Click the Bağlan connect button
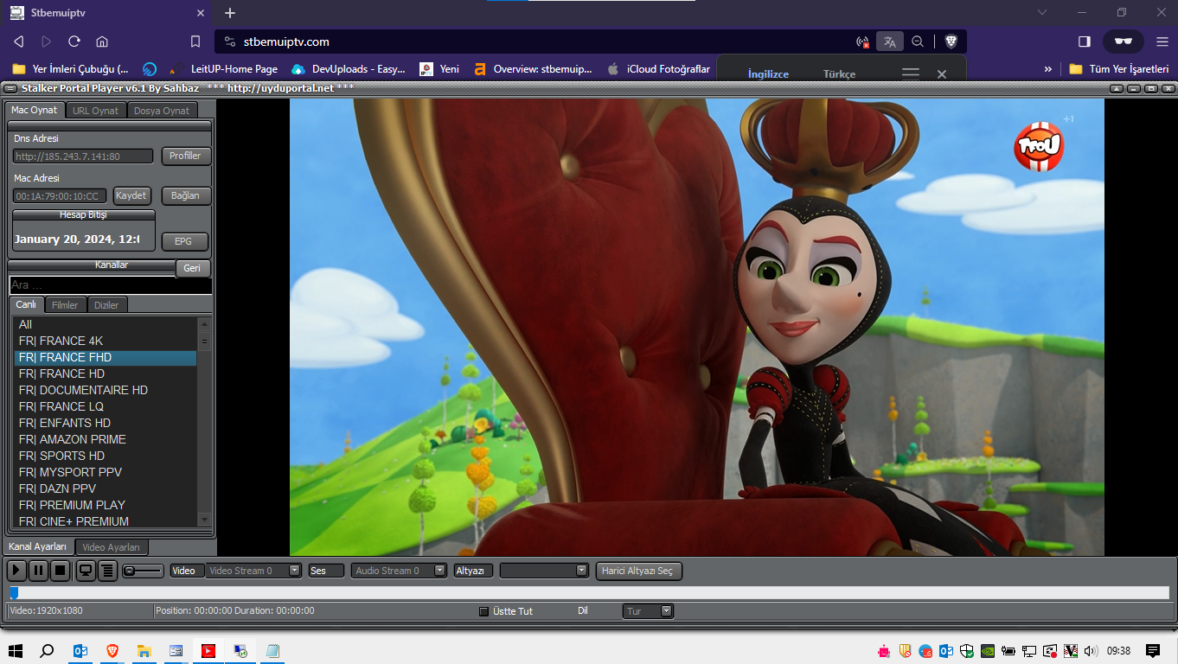1178x664 pixels. tap(185, 195)
